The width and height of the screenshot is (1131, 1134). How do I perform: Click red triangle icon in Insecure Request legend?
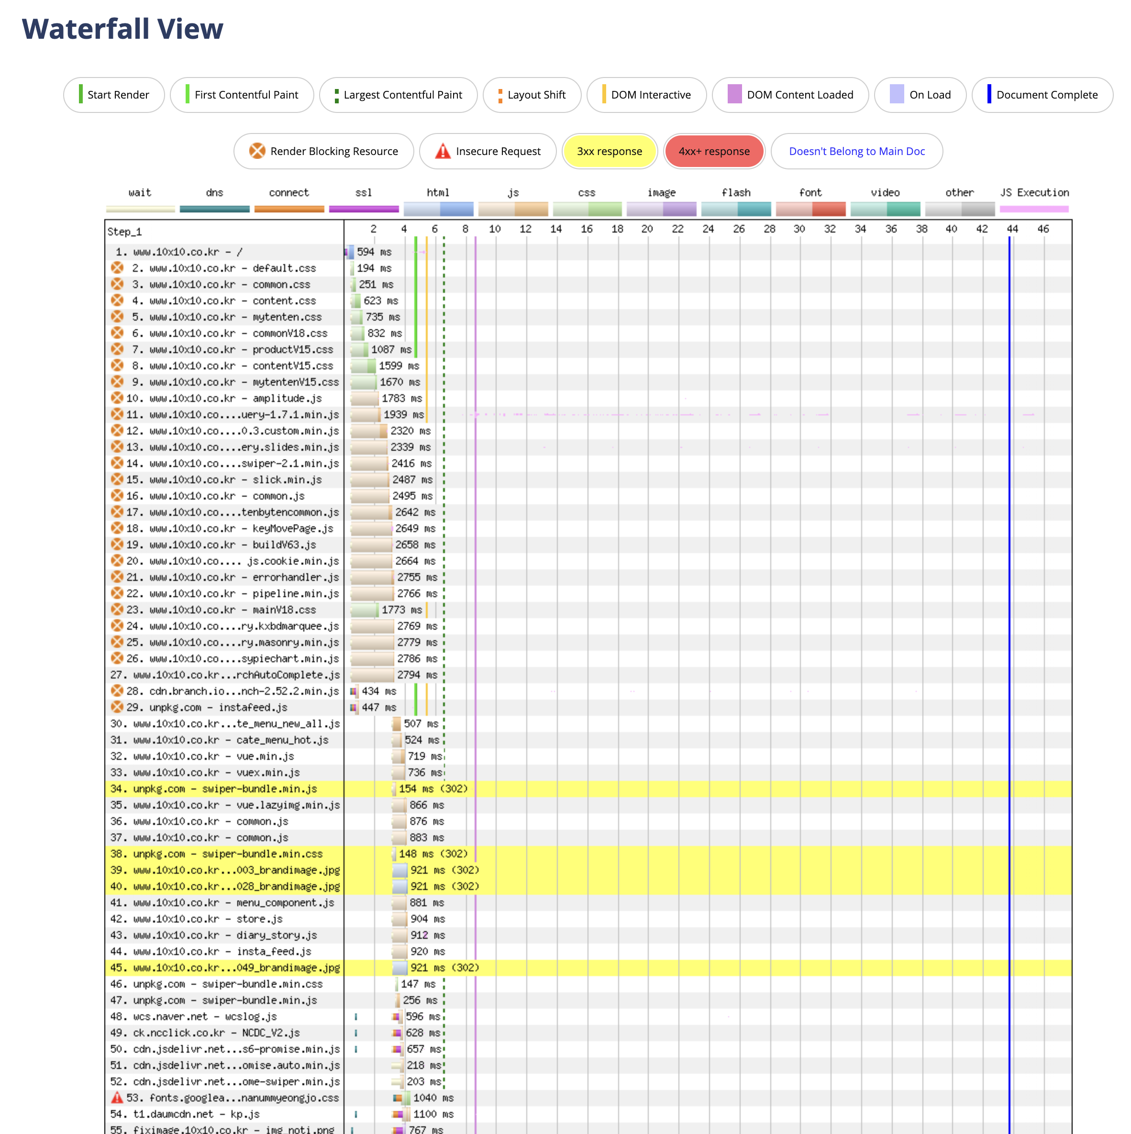[443, 151]
